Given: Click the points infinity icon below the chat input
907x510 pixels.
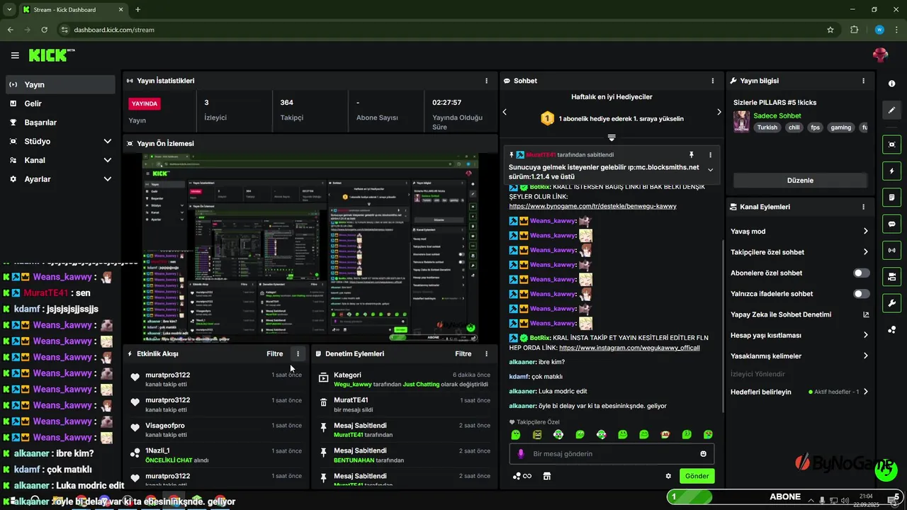Looking at the screenshot, I should point(522,476).
